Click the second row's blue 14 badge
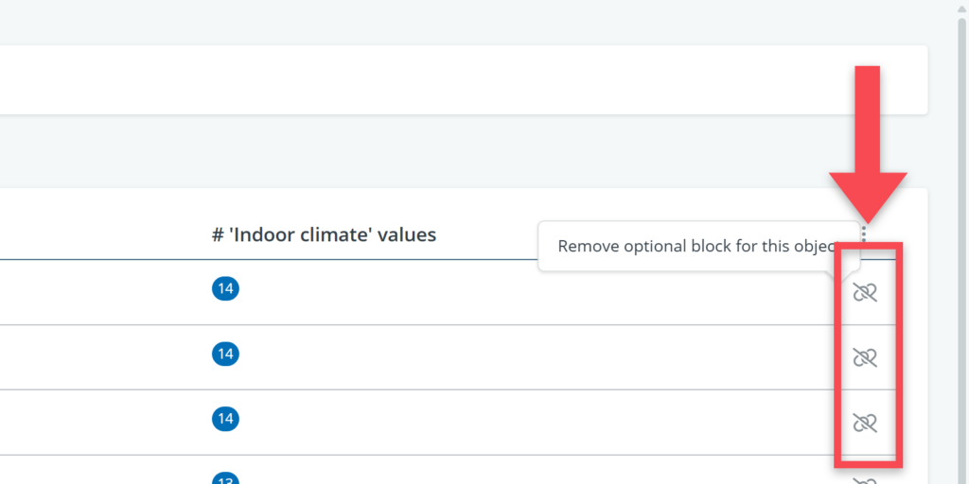 coord(225,354)
